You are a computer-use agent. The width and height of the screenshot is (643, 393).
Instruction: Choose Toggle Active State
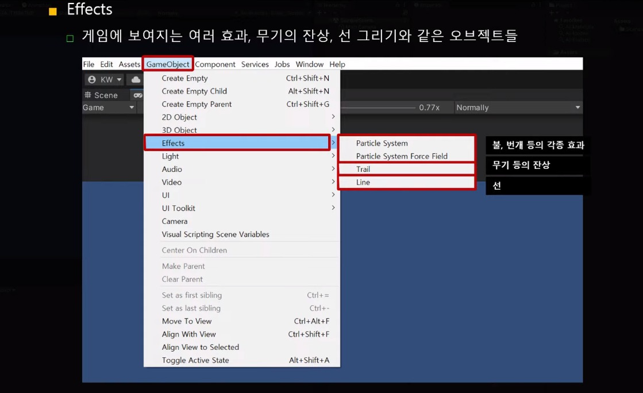[242, 360]
